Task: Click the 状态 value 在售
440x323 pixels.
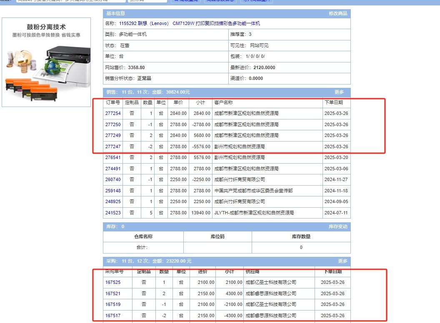Action: 125,45
